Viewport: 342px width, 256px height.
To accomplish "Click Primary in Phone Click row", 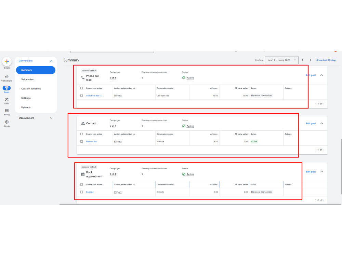I will coord(118,142).
